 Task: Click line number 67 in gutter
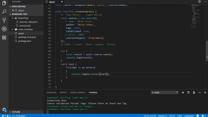(x=49, y=74)
